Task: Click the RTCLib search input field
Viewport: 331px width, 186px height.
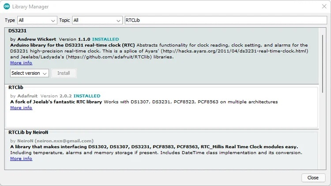Action: click(226, 20)
